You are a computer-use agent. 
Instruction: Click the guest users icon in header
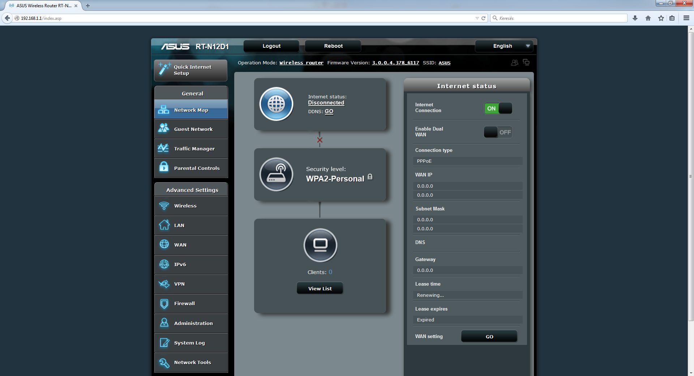514,63
